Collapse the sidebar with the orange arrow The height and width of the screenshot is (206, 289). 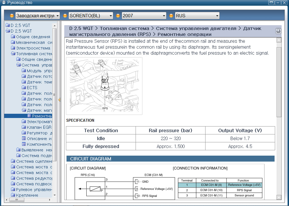[x=59, y=100]
